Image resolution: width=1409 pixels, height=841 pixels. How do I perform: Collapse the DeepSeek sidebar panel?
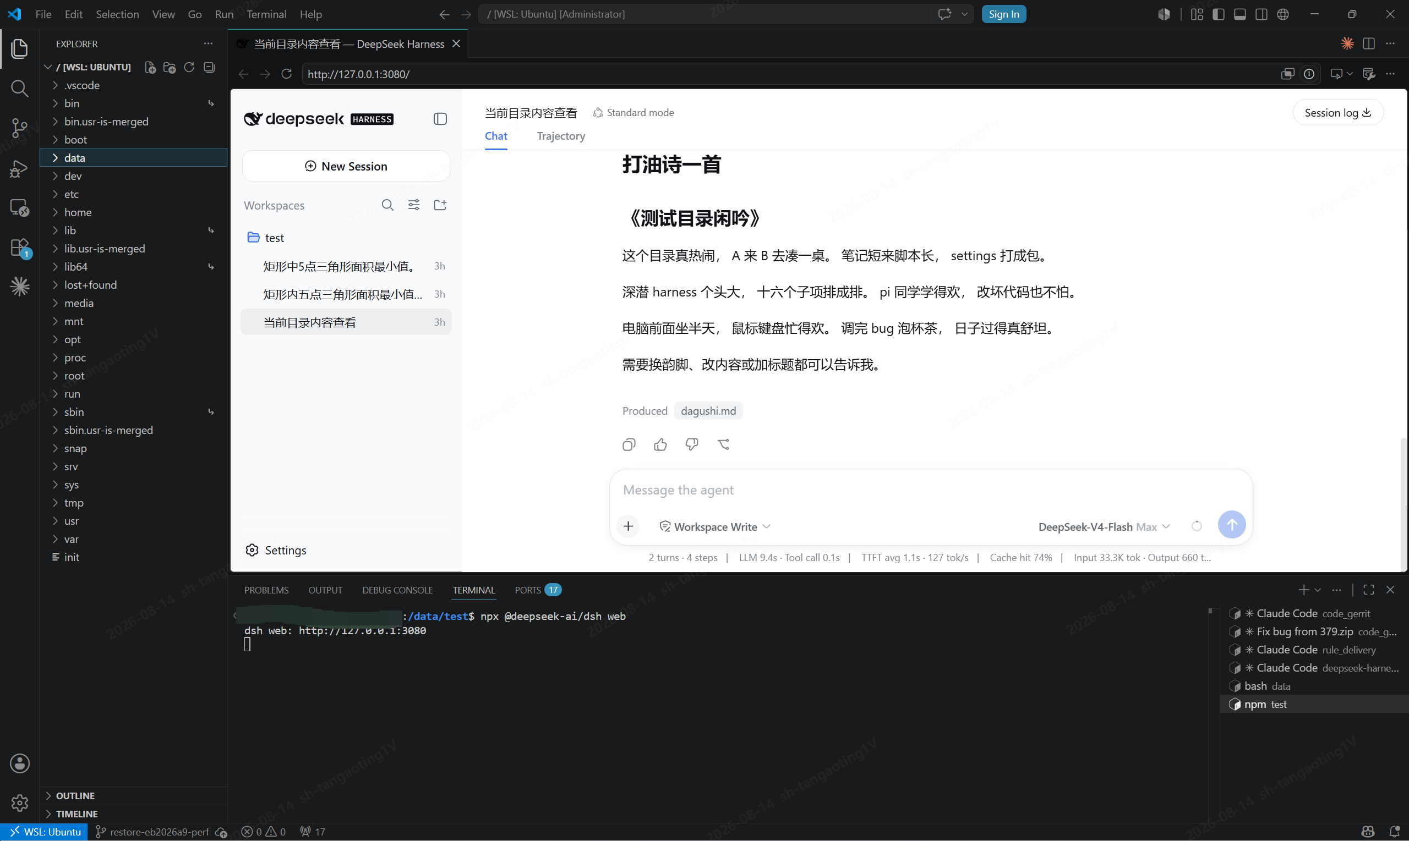click(x=440, y=119)
